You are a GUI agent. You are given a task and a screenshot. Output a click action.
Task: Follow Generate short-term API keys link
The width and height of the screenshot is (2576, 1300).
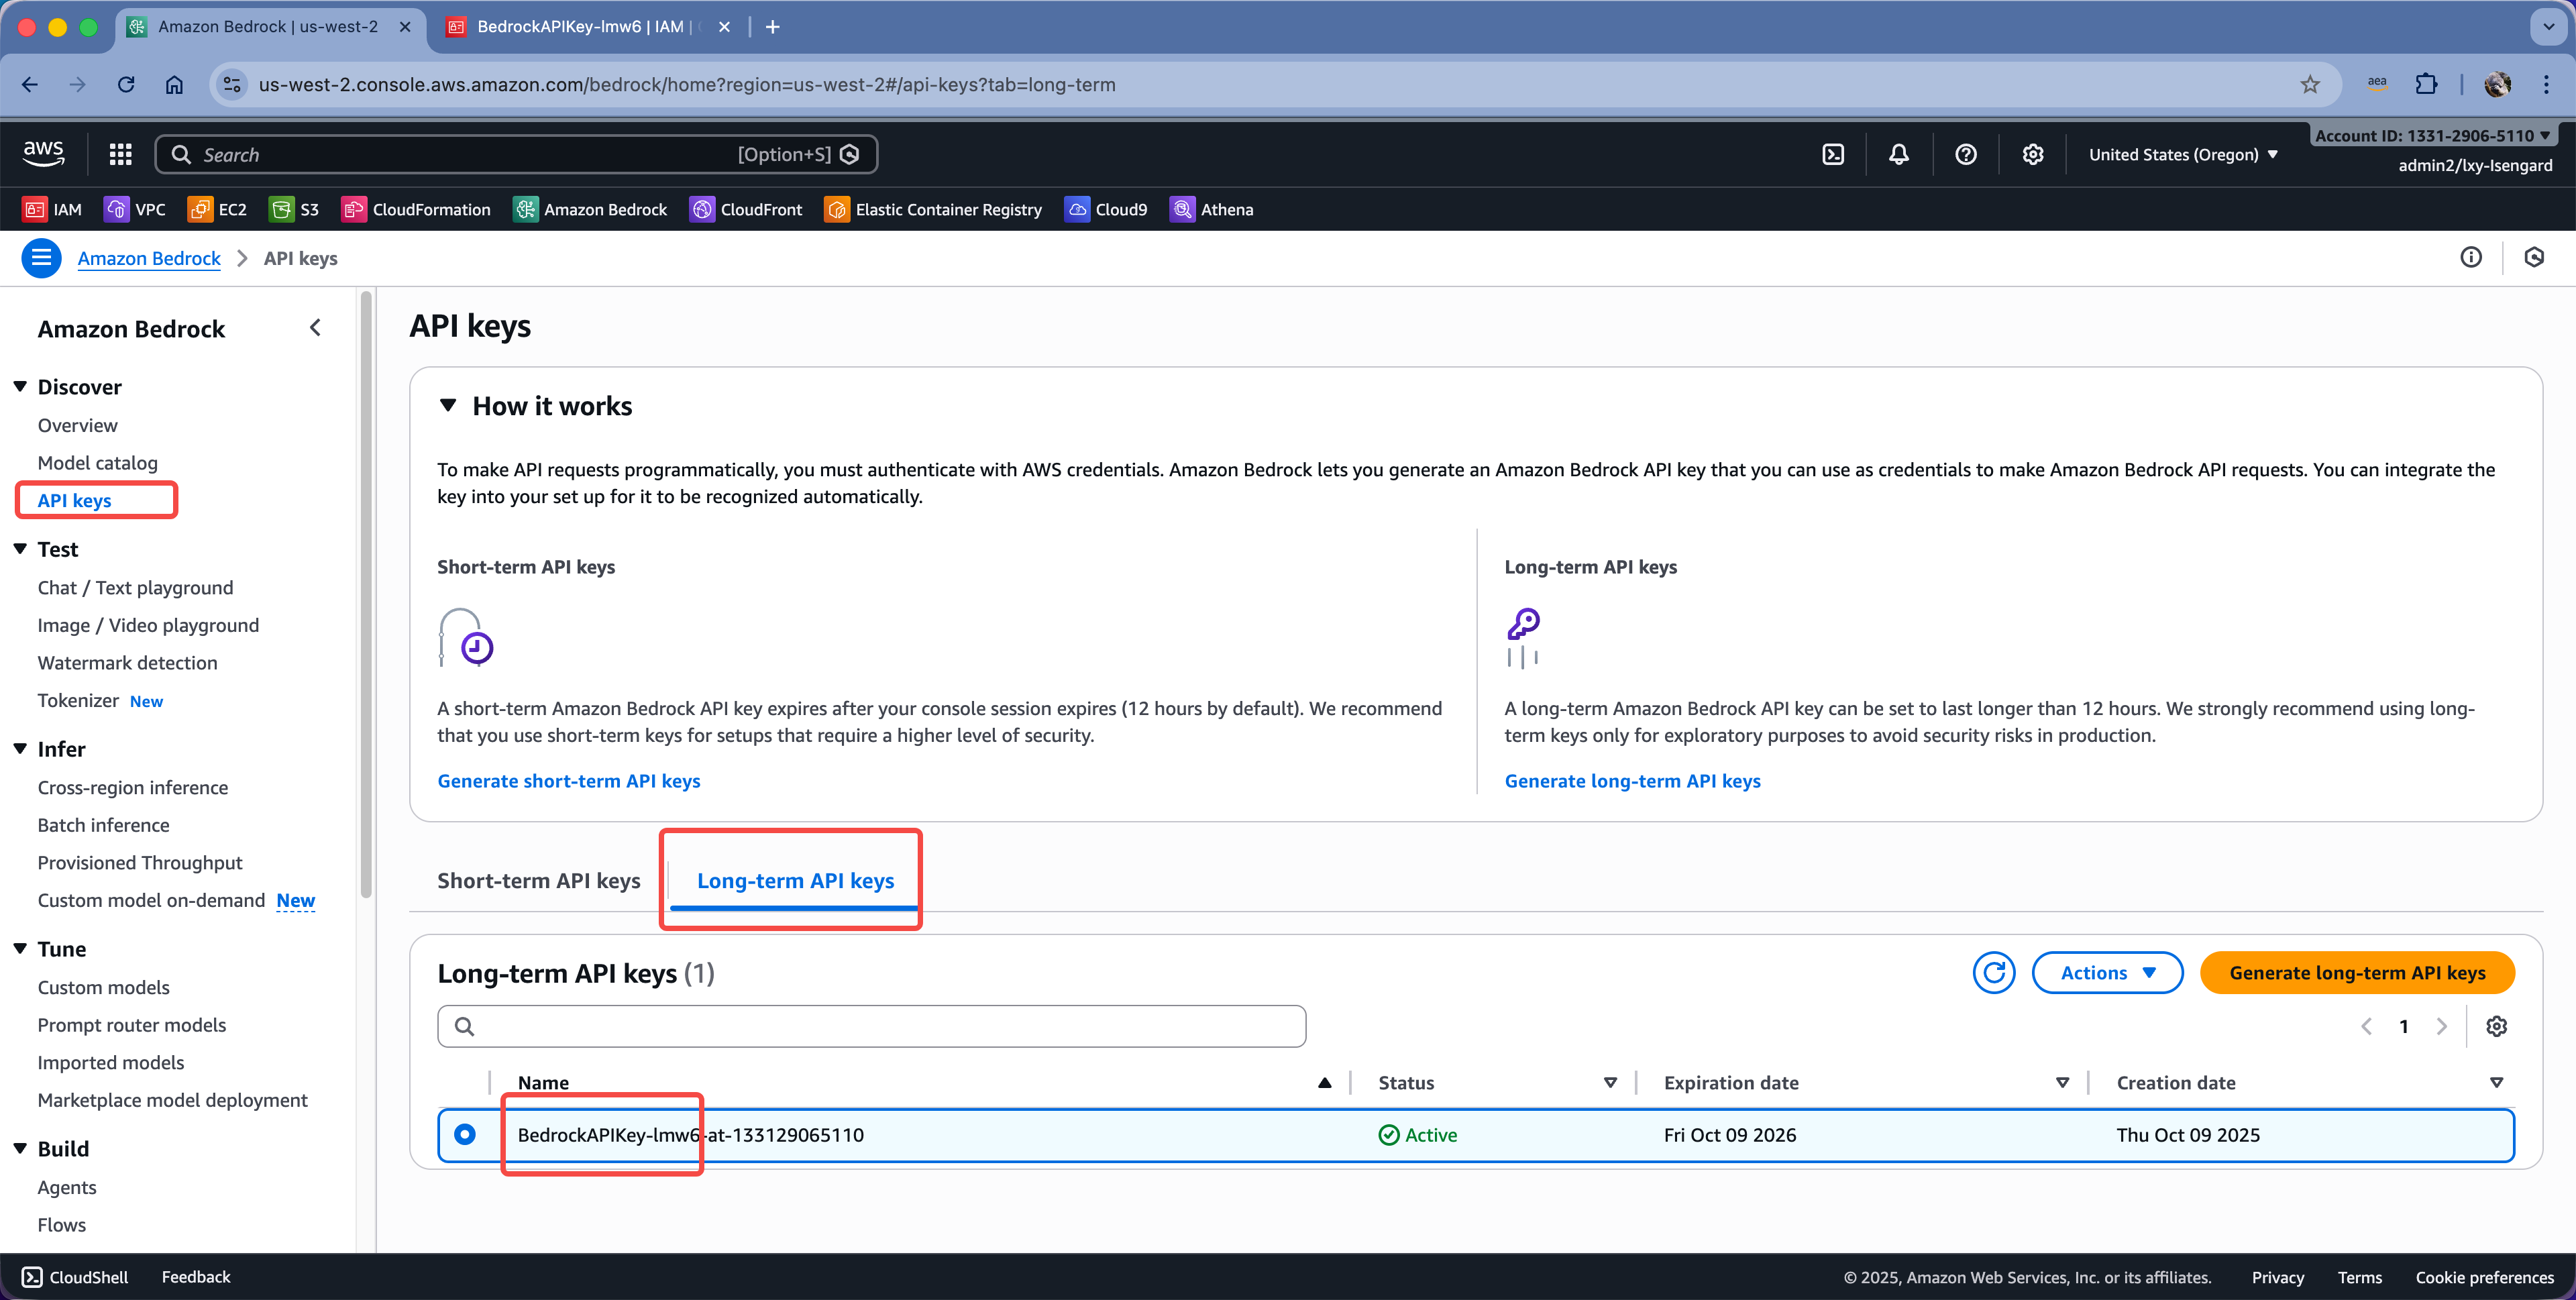pos(568,781)
